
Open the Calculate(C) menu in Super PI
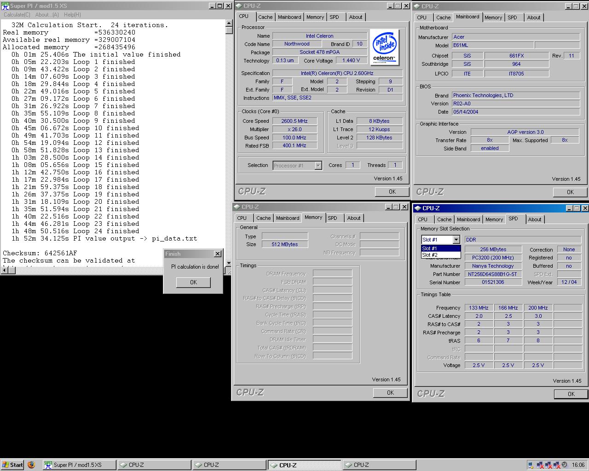pyautogui.click(x=17, y=15)
